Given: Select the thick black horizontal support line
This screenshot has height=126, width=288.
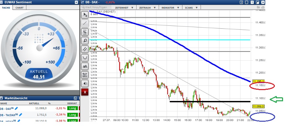Looking at the screenshot, I should [210, 101].
